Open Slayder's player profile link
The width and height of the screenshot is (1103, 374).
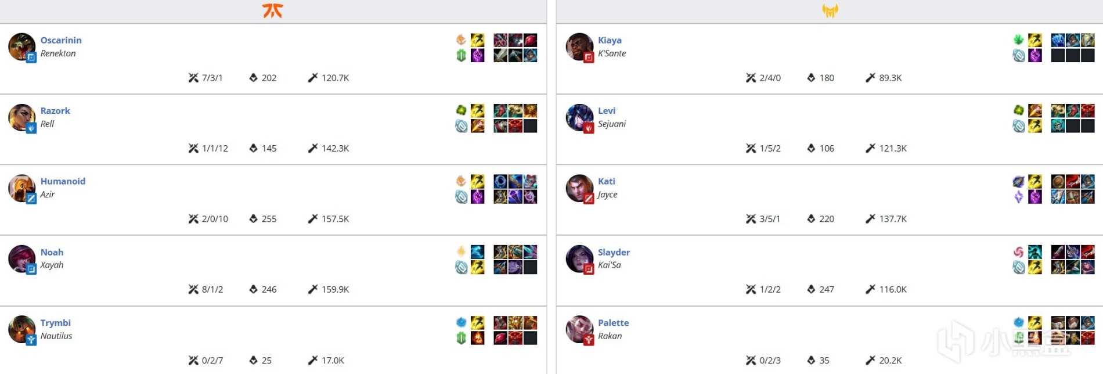(x=614, y=252)
